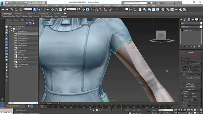Activate Select and Move tool

click(x=52, y=9)
